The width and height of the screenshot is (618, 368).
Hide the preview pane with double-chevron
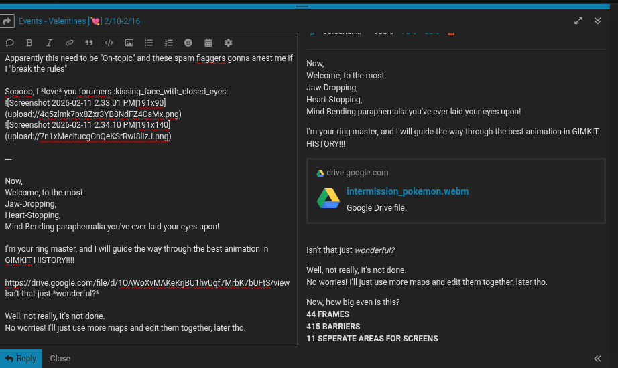pyautogui.click(x=597, y=359)
